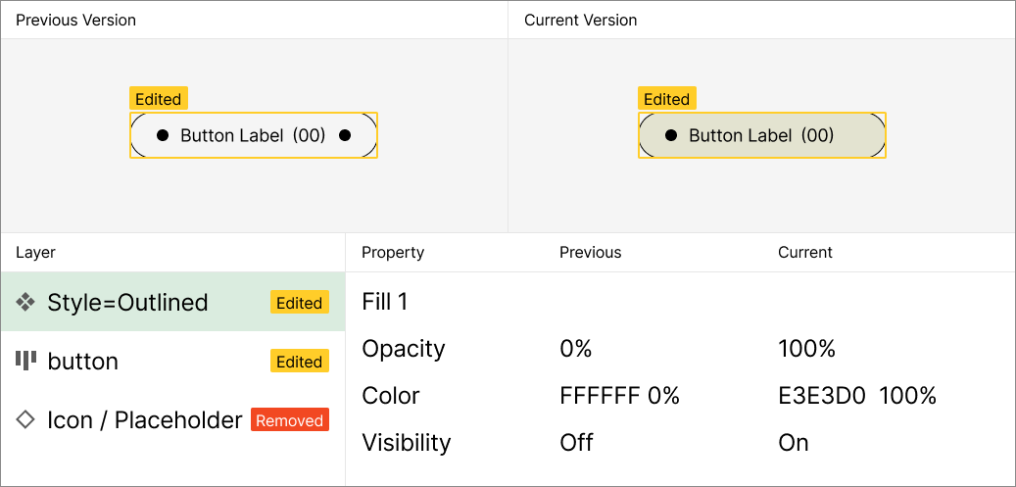This screenshot has height=487, width=1016.
Task: Select the button layer row
Action: pos(147,362)
